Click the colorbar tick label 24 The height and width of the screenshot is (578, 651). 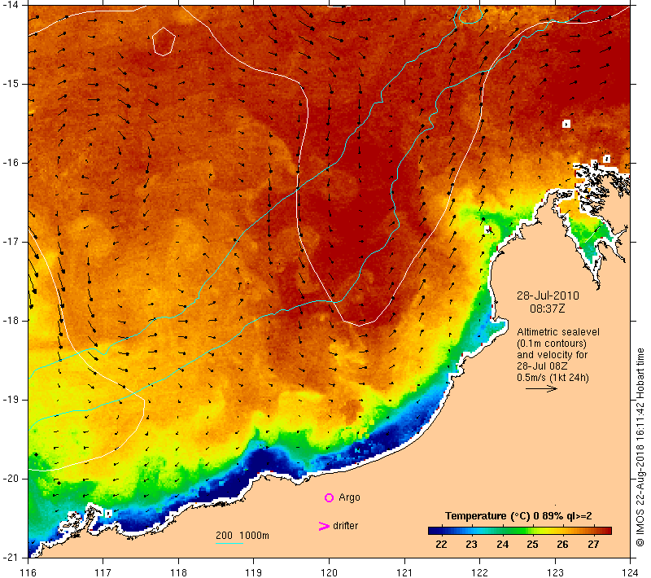pos(502,545)
